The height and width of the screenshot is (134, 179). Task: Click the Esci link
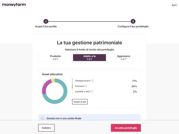pos(174,5)
